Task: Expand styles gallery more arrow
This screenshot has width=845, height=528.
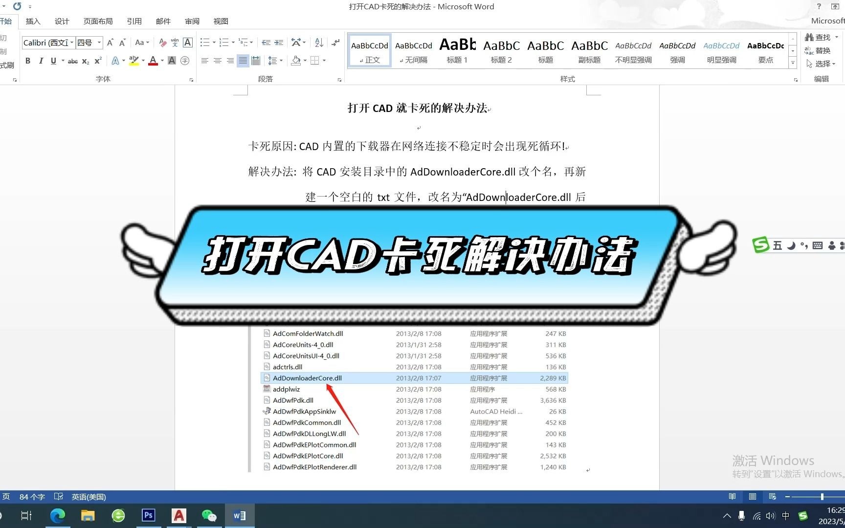Action: pos(793,63)
